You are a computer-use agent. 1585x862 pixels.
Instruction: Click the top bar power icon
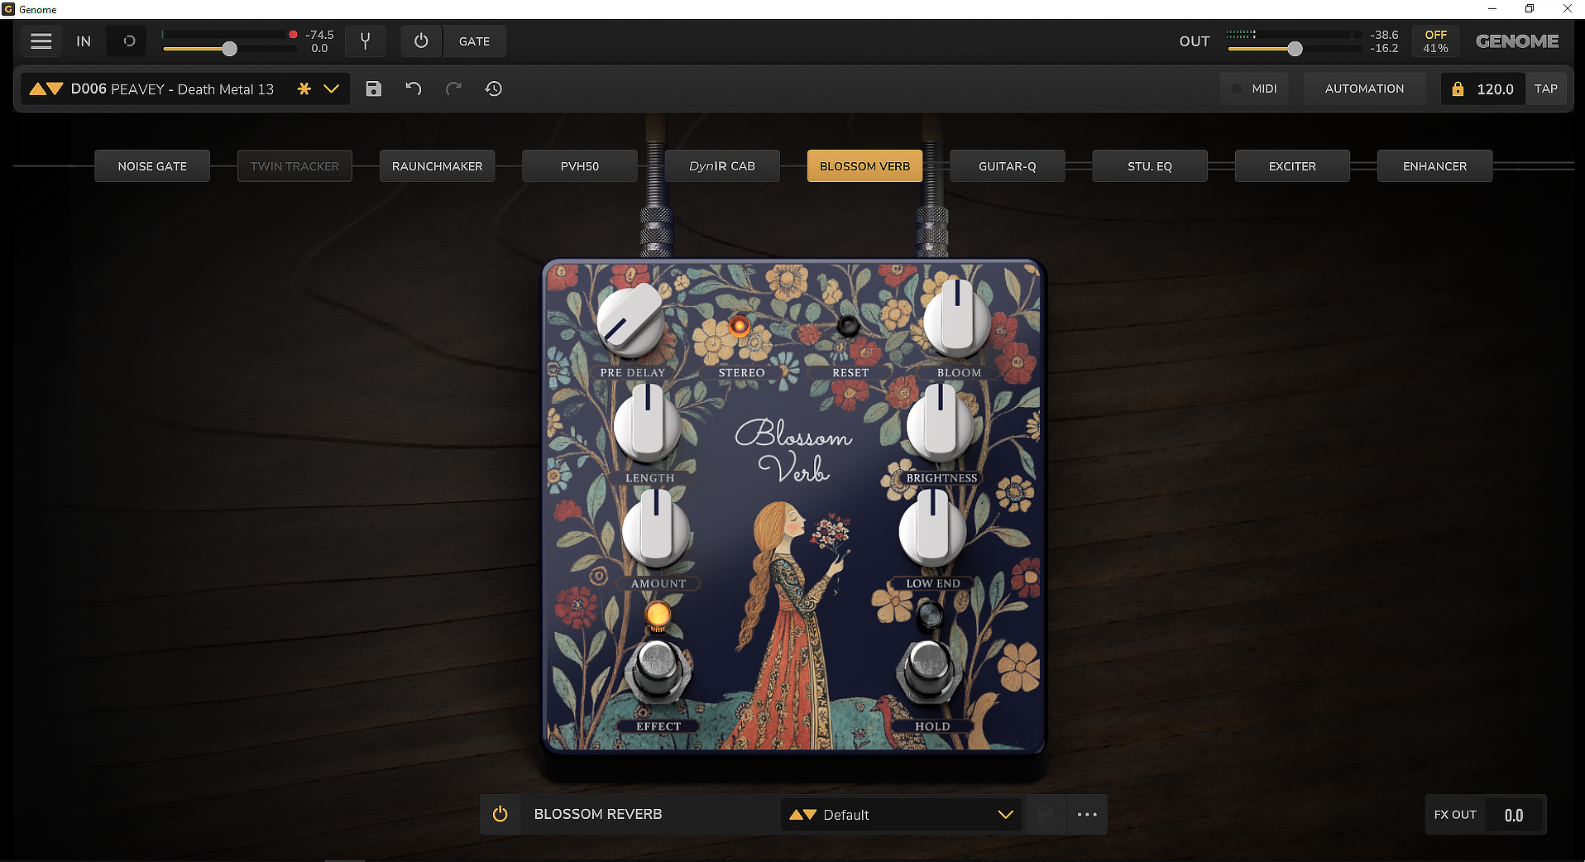pos(421,41)
